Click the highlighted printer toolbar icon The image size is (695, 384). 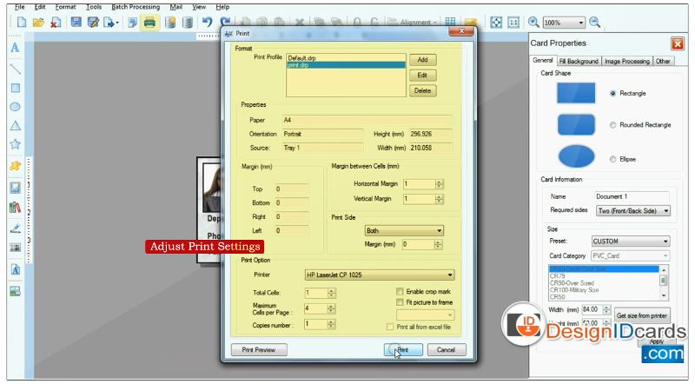click(x=149, y=23)
